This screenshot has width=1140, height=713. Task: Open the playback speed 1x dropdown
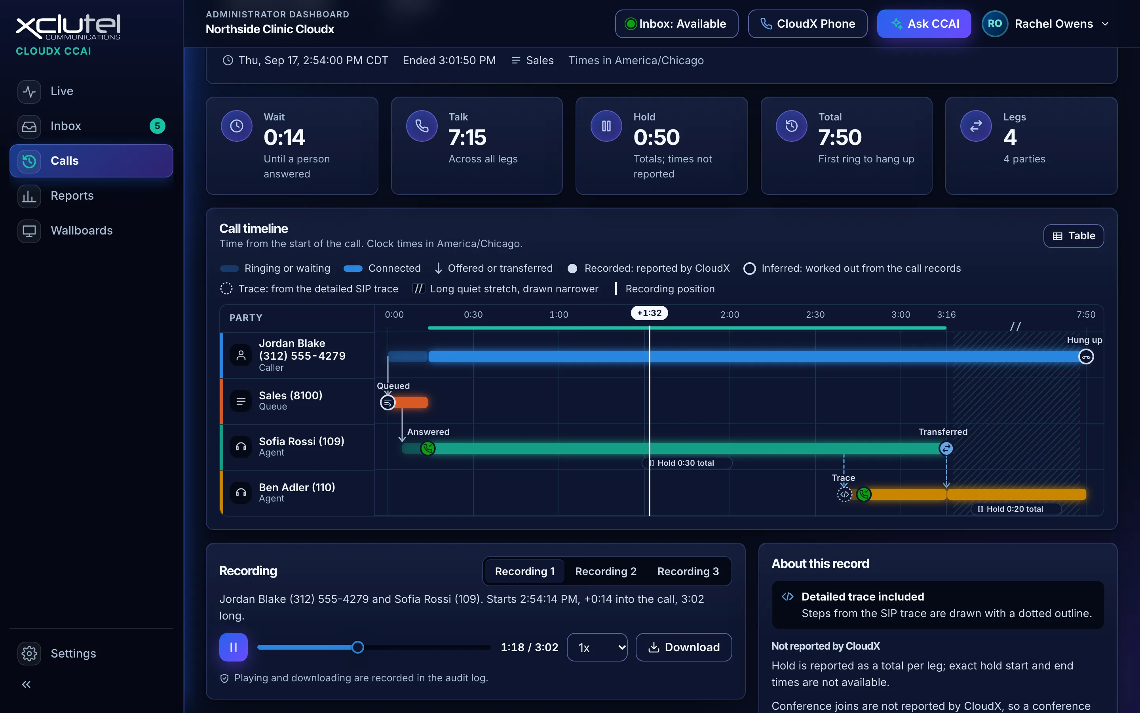597,647
